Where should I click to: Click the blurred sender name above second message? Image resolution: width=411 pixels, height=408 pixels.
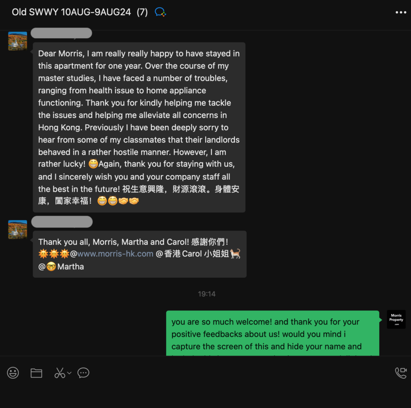(62, 222)
